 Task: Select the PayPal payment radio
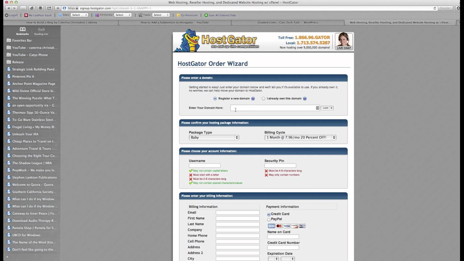click(x=269, y=220)
